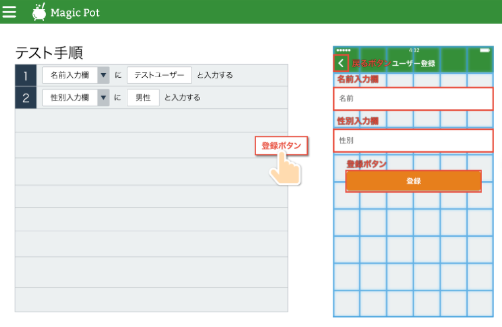Image resolution: width=502 pixels, height=327 pixels.
Task: Open the hamburger navigation menu
Action: click(x=10, y=11)
